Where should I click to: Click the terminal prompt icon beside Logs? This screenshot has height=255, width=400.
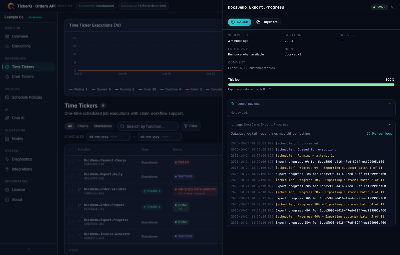tap(232, 125)
